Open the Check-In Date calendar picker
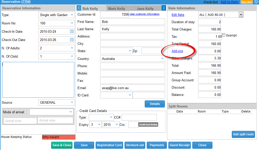This screenshot has height=150, width=259. [72, 31]
